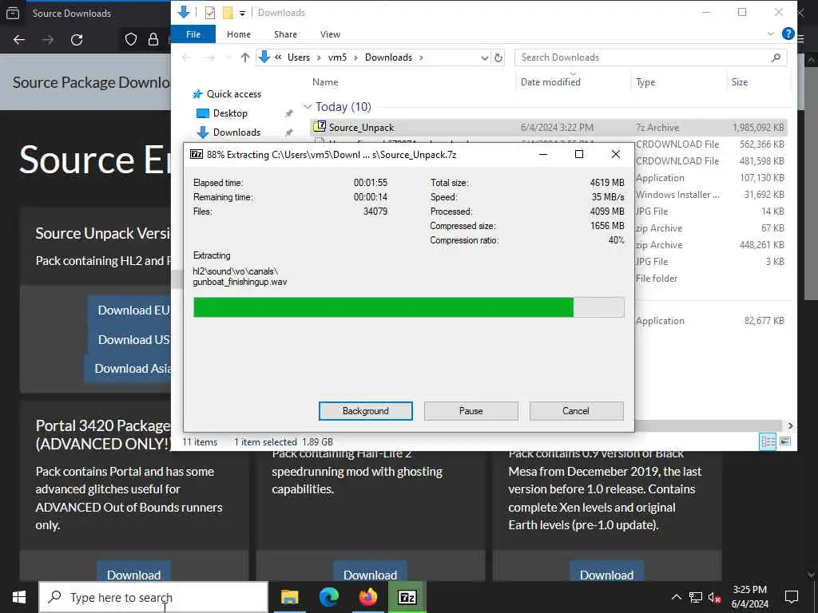Refresh the Downloads folder view
818x613 pixels.
pos(498,57)
